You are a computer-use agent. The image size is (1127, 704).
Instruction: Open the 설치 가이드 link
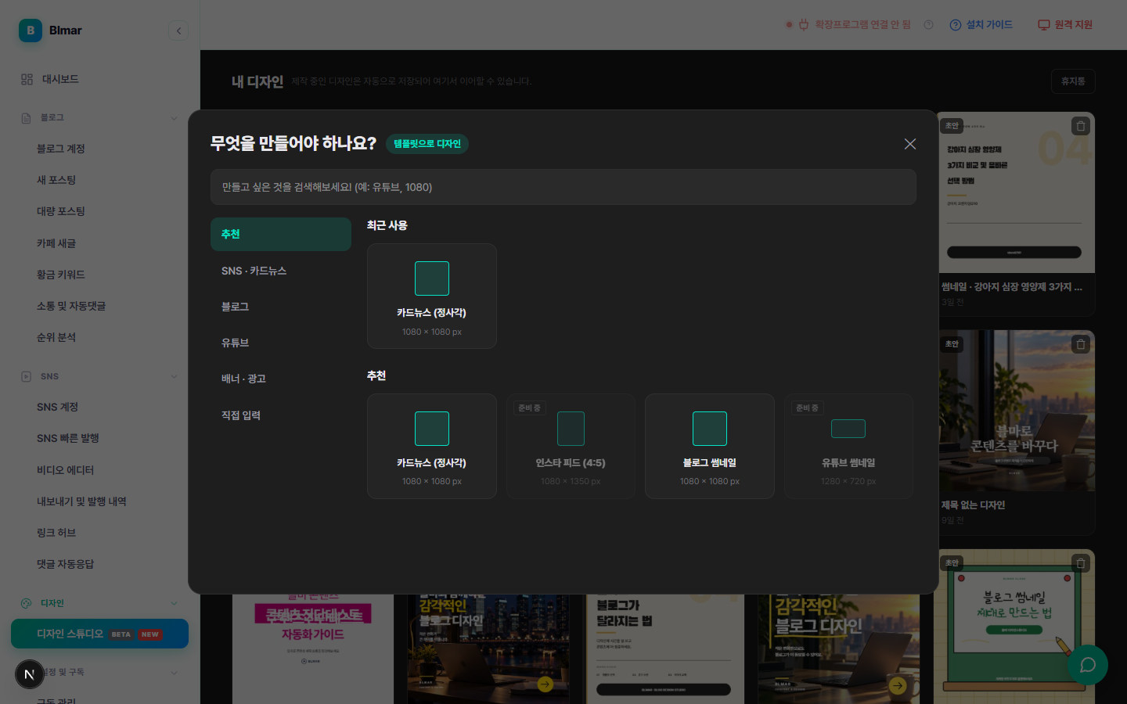pyautogui.click(x=981, y=25)
